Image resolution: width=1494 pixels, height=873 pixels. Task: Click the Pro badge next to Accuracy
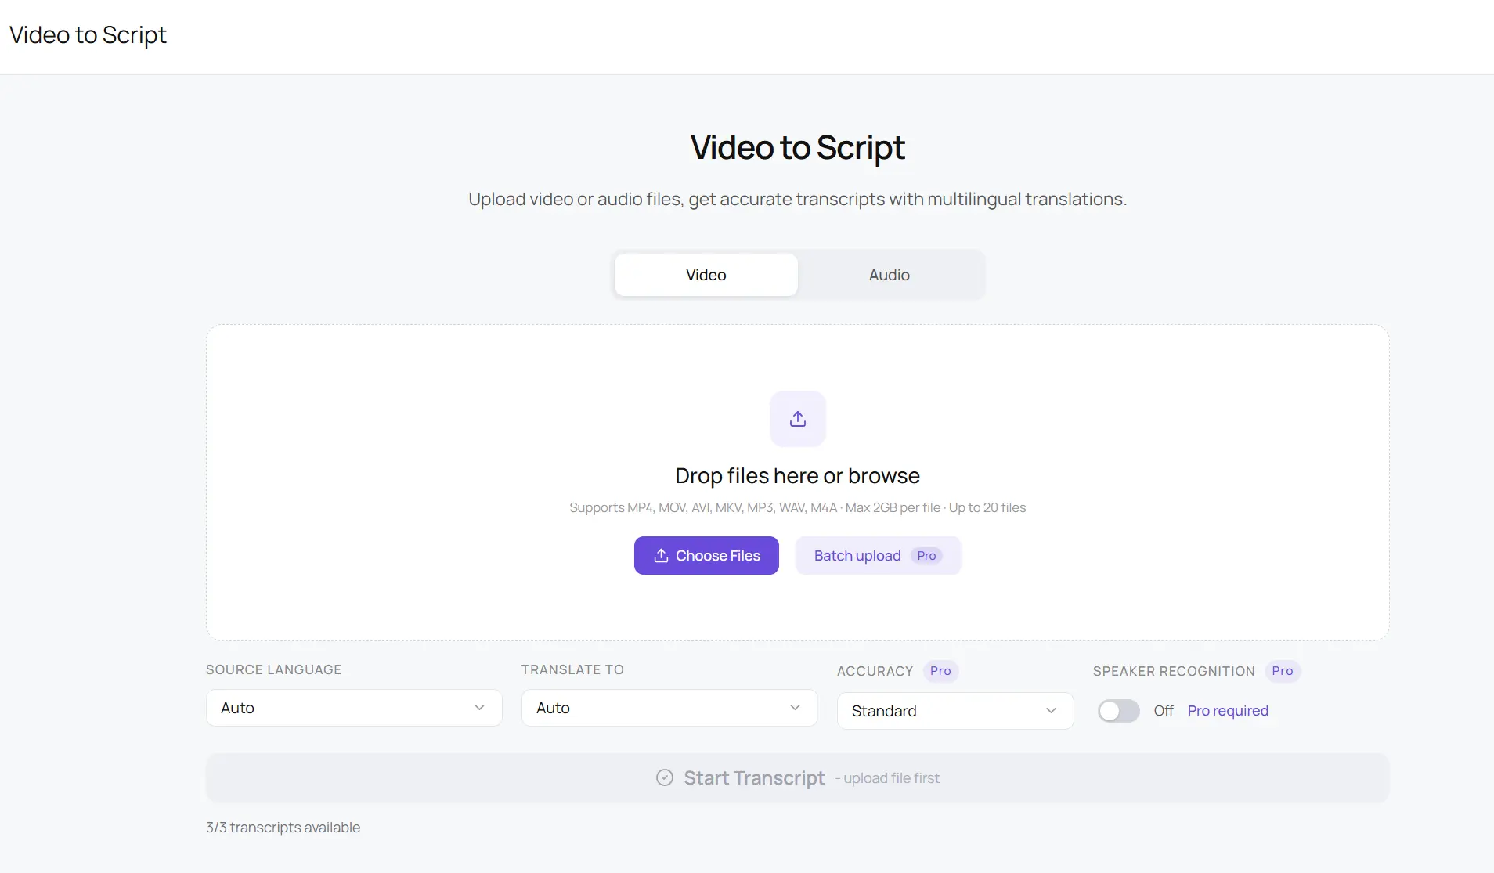[x=940, y=671]
